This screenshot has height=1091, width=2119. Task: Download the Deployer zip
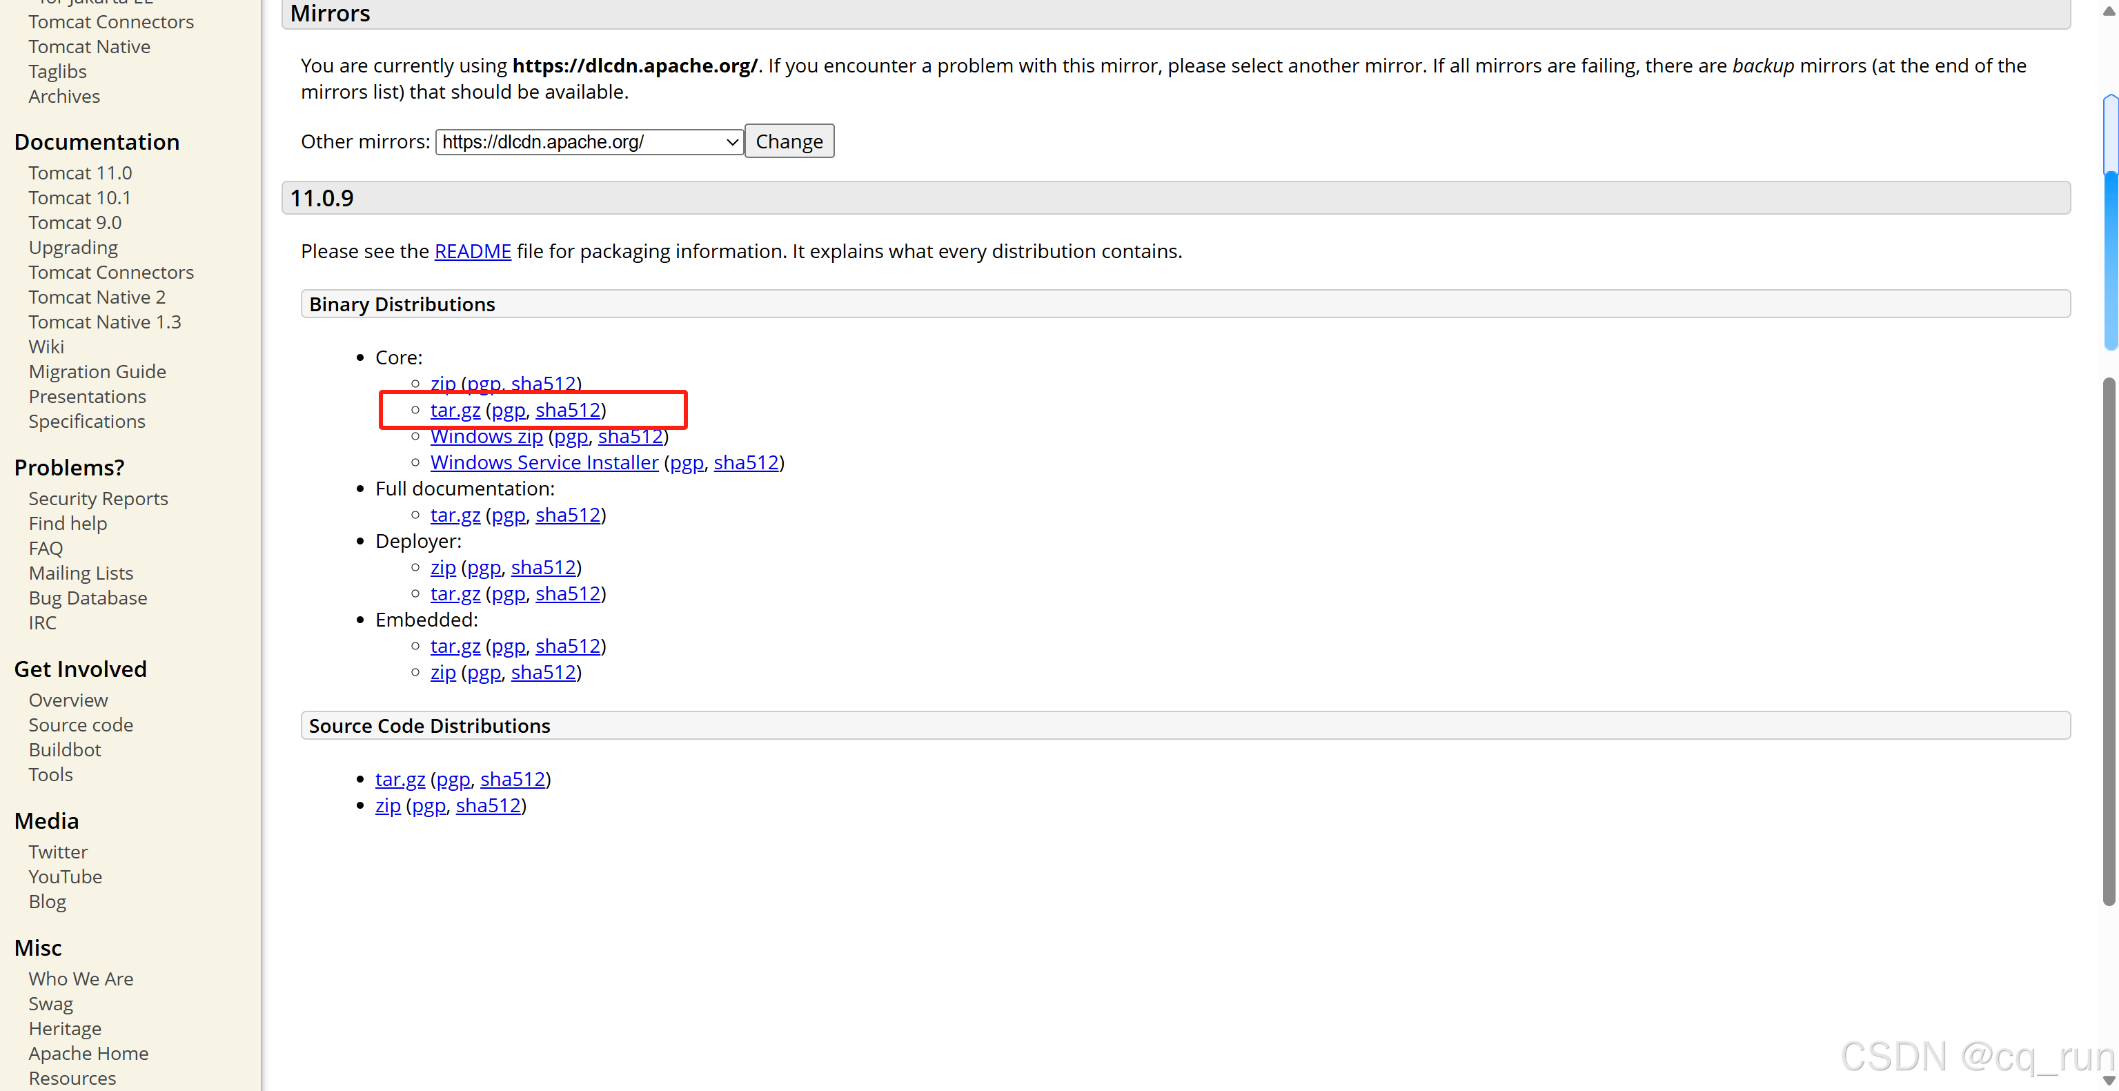point(442,568)
